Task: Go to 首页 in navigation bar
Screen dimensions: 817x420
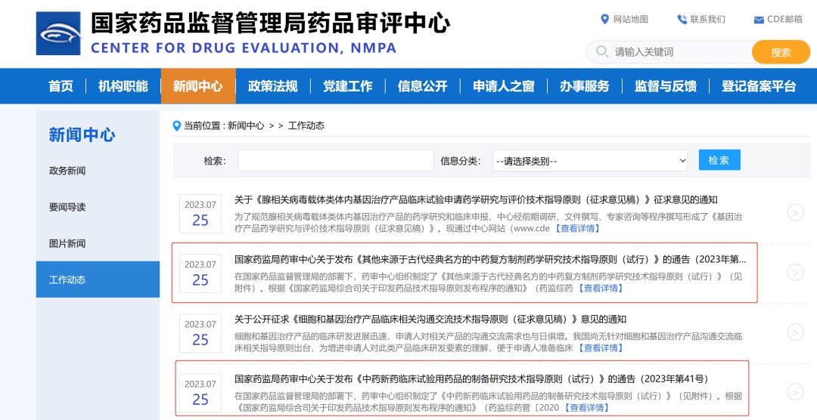Action: [61, 86]
